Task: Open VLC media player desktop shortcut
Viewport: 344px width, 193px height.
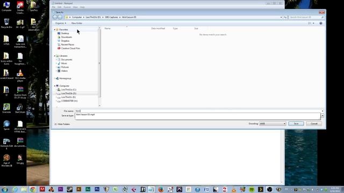Action: 20,76
